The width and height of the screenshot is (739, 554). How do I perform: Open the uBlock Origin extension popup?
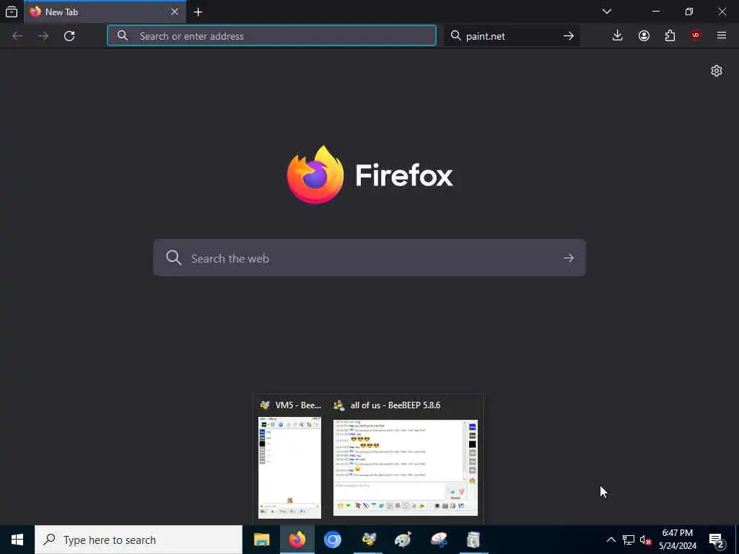point(696,35)
